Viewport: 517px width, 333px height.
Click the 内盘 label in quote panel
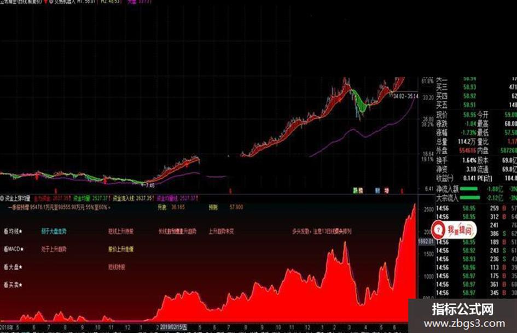(483, 150)
